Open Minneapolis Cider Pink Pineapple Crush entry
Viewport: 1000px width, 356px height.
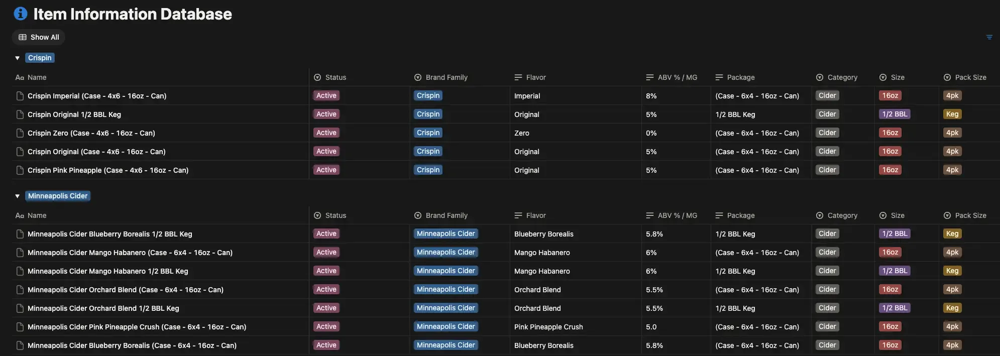[137, 327]
